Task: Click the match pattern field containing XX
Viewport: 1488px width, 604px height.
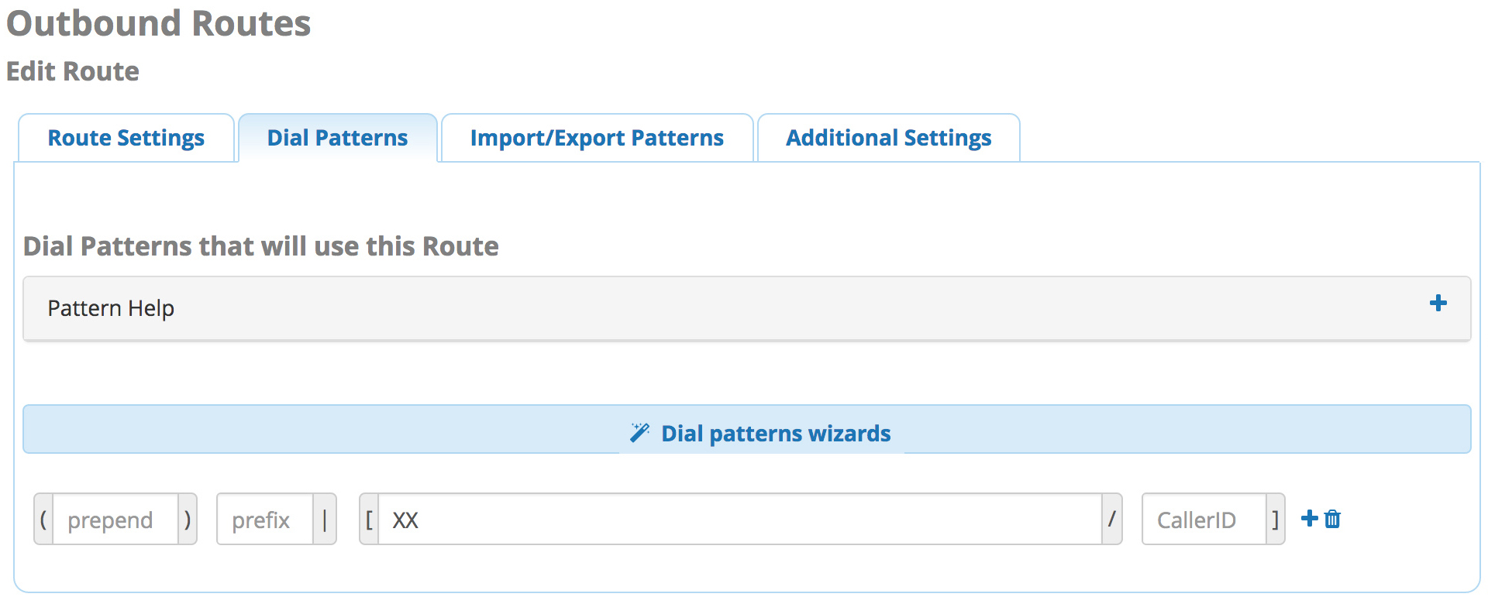Action: click(x=736, y=519)
